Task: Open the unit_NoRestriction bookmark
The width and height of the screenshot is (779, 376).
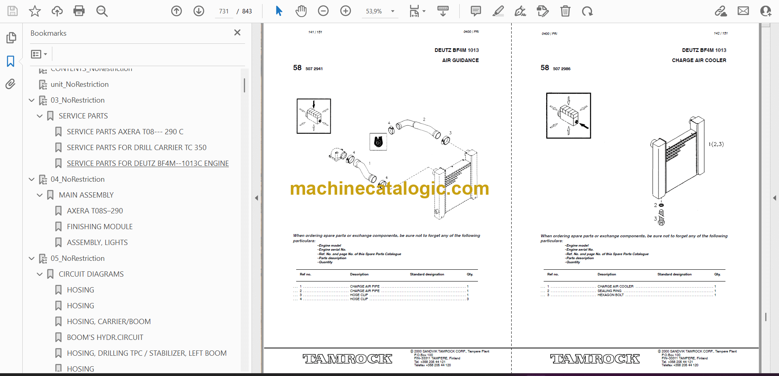Action: 80,84
